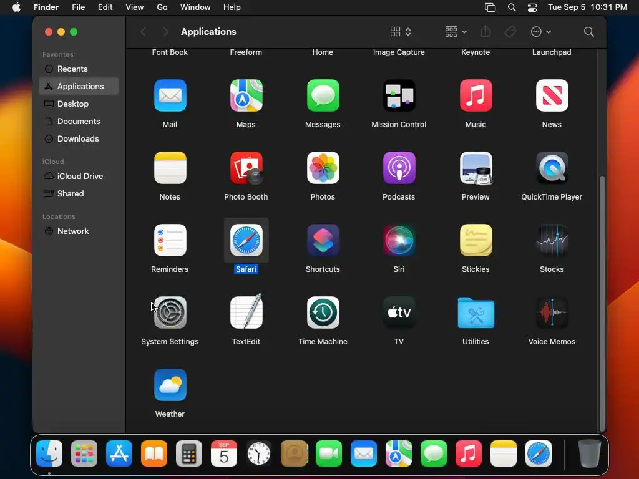The height and width of the screenshot is (479, 639).
Task: Select the Photo Booth app icon
Action: click(x=246, y=168)
